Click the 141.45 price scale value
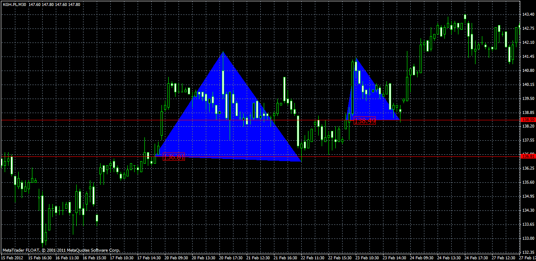This screenshot has height=261, width=536. (528, 57)
